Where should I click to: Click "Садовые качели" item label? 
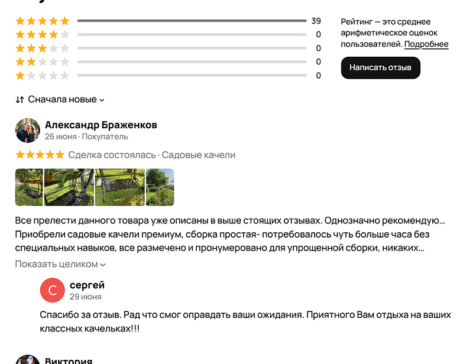[199, 155]
